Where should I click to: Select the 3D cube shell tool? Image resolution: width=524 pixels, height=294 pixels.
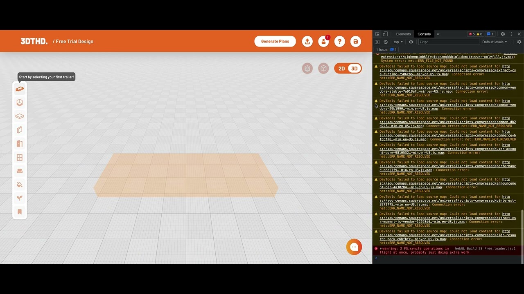click(x=20, y=102)
